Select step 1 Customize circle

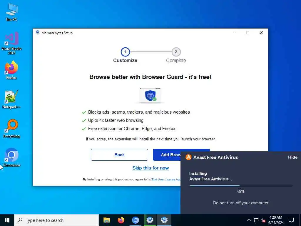(x=125, y=52)
